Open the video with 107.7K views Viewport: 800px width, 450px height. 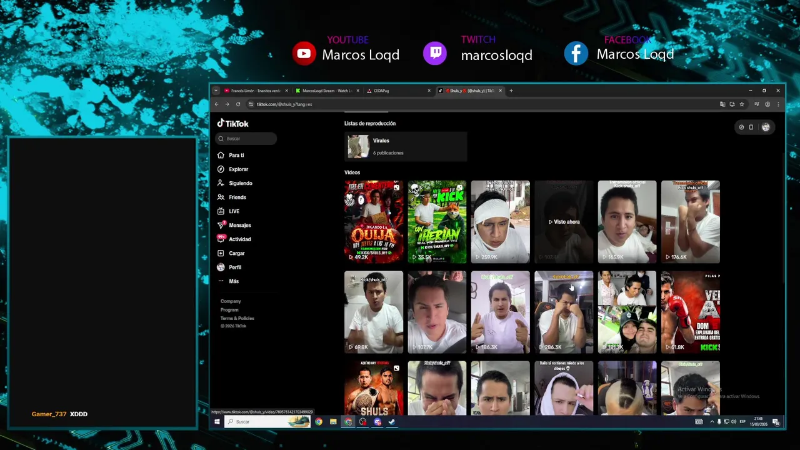click(437, 312)
